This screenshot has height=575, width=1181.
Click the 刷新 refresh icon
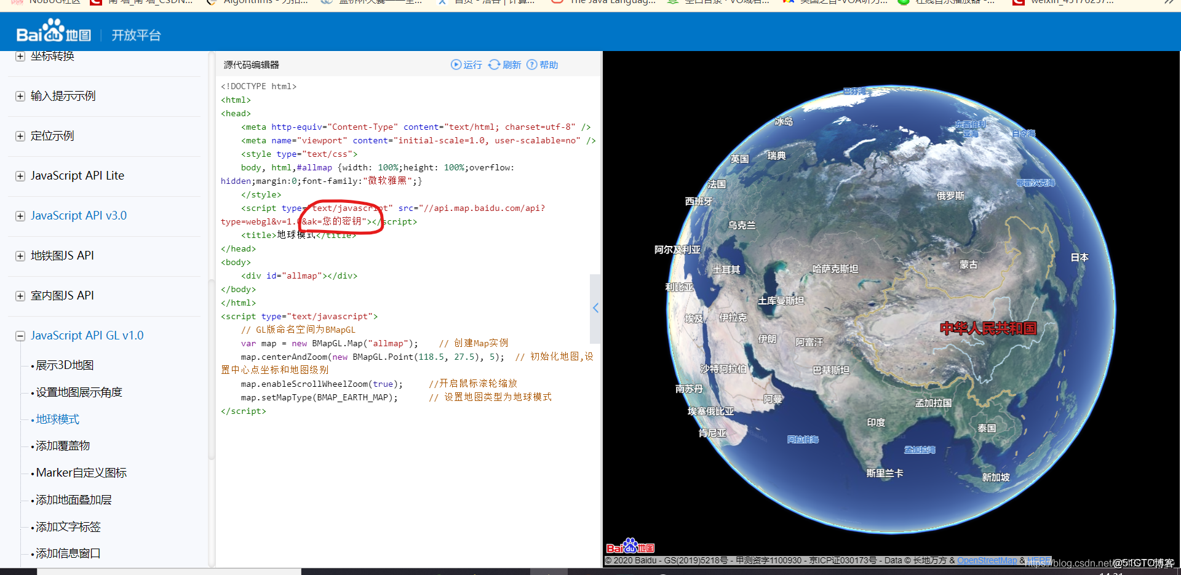[x=494, y=65]
